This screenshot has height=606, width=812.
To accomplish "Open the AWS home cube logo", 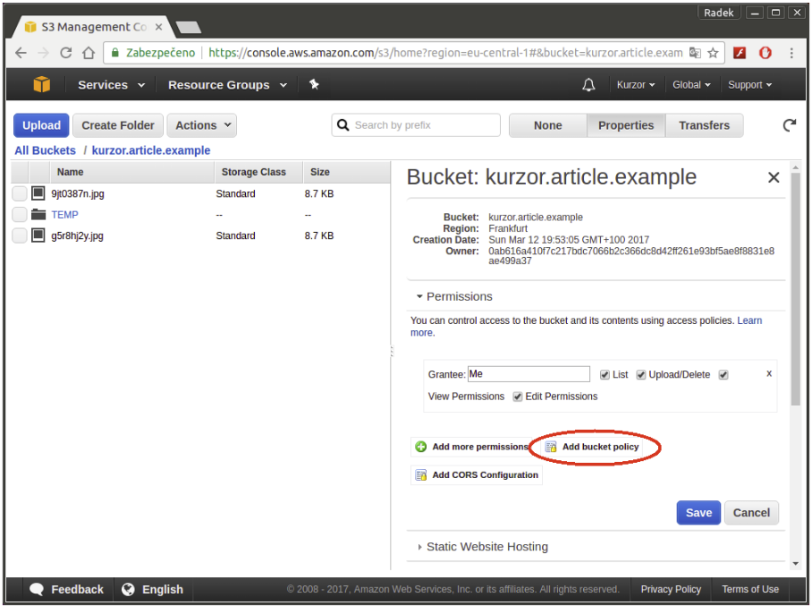I will pyautogui.click(x=41, y=84).
